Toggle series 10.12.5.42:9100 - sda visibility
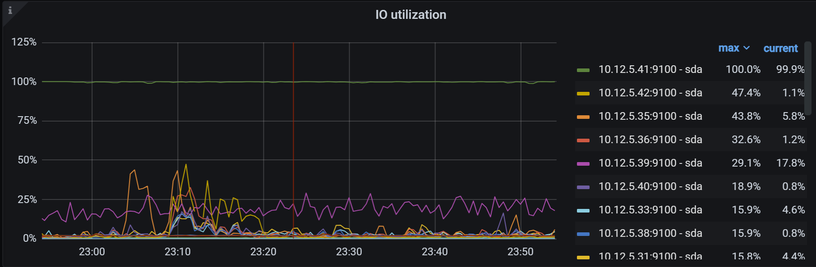Screen dimensions: 816x267 click(650, 93)
